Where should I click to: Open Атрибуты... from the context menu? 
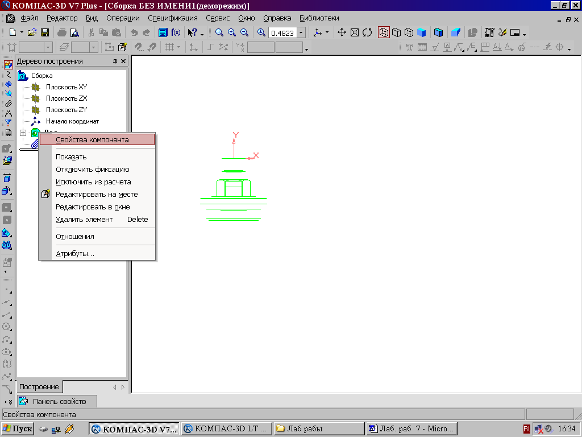(x=97, y=254)
